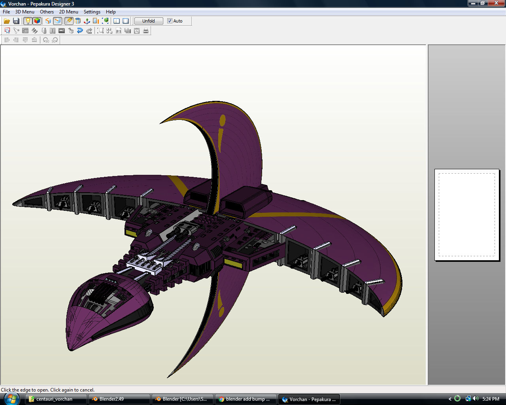Click the volume speaker tray icon

[x=476, y=399]
